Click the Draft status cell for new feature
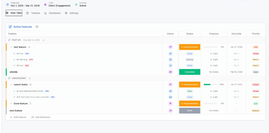This screenshot has width=269, height=133. pyautogui.click(x=190, y=111)
